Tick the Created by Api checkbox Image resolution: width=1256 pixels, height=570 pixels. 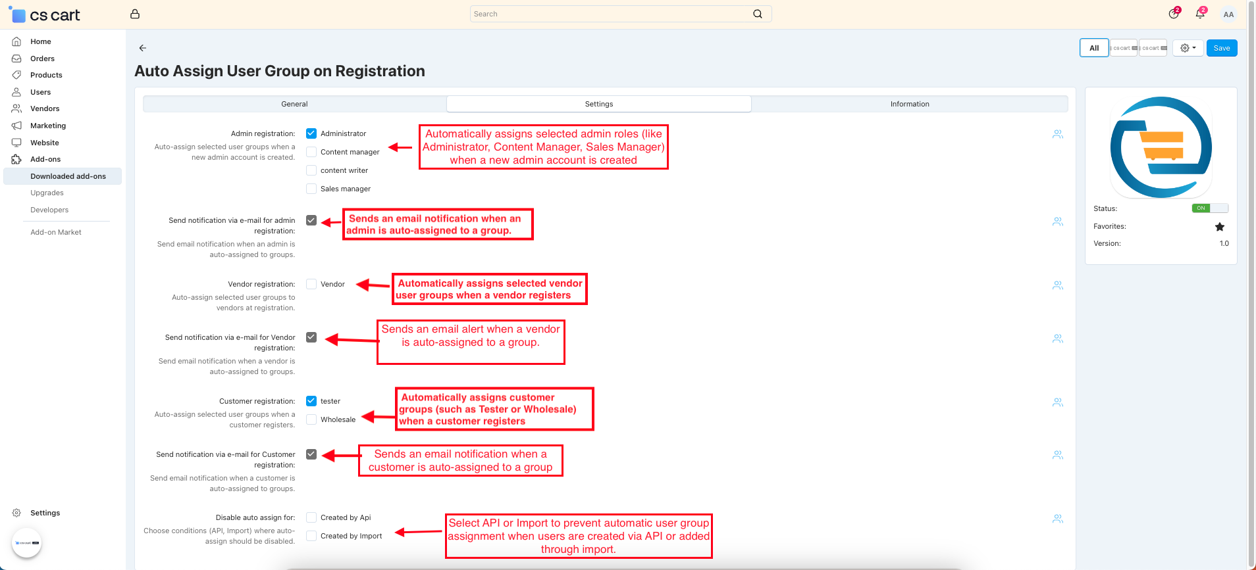tap(311, 517)
